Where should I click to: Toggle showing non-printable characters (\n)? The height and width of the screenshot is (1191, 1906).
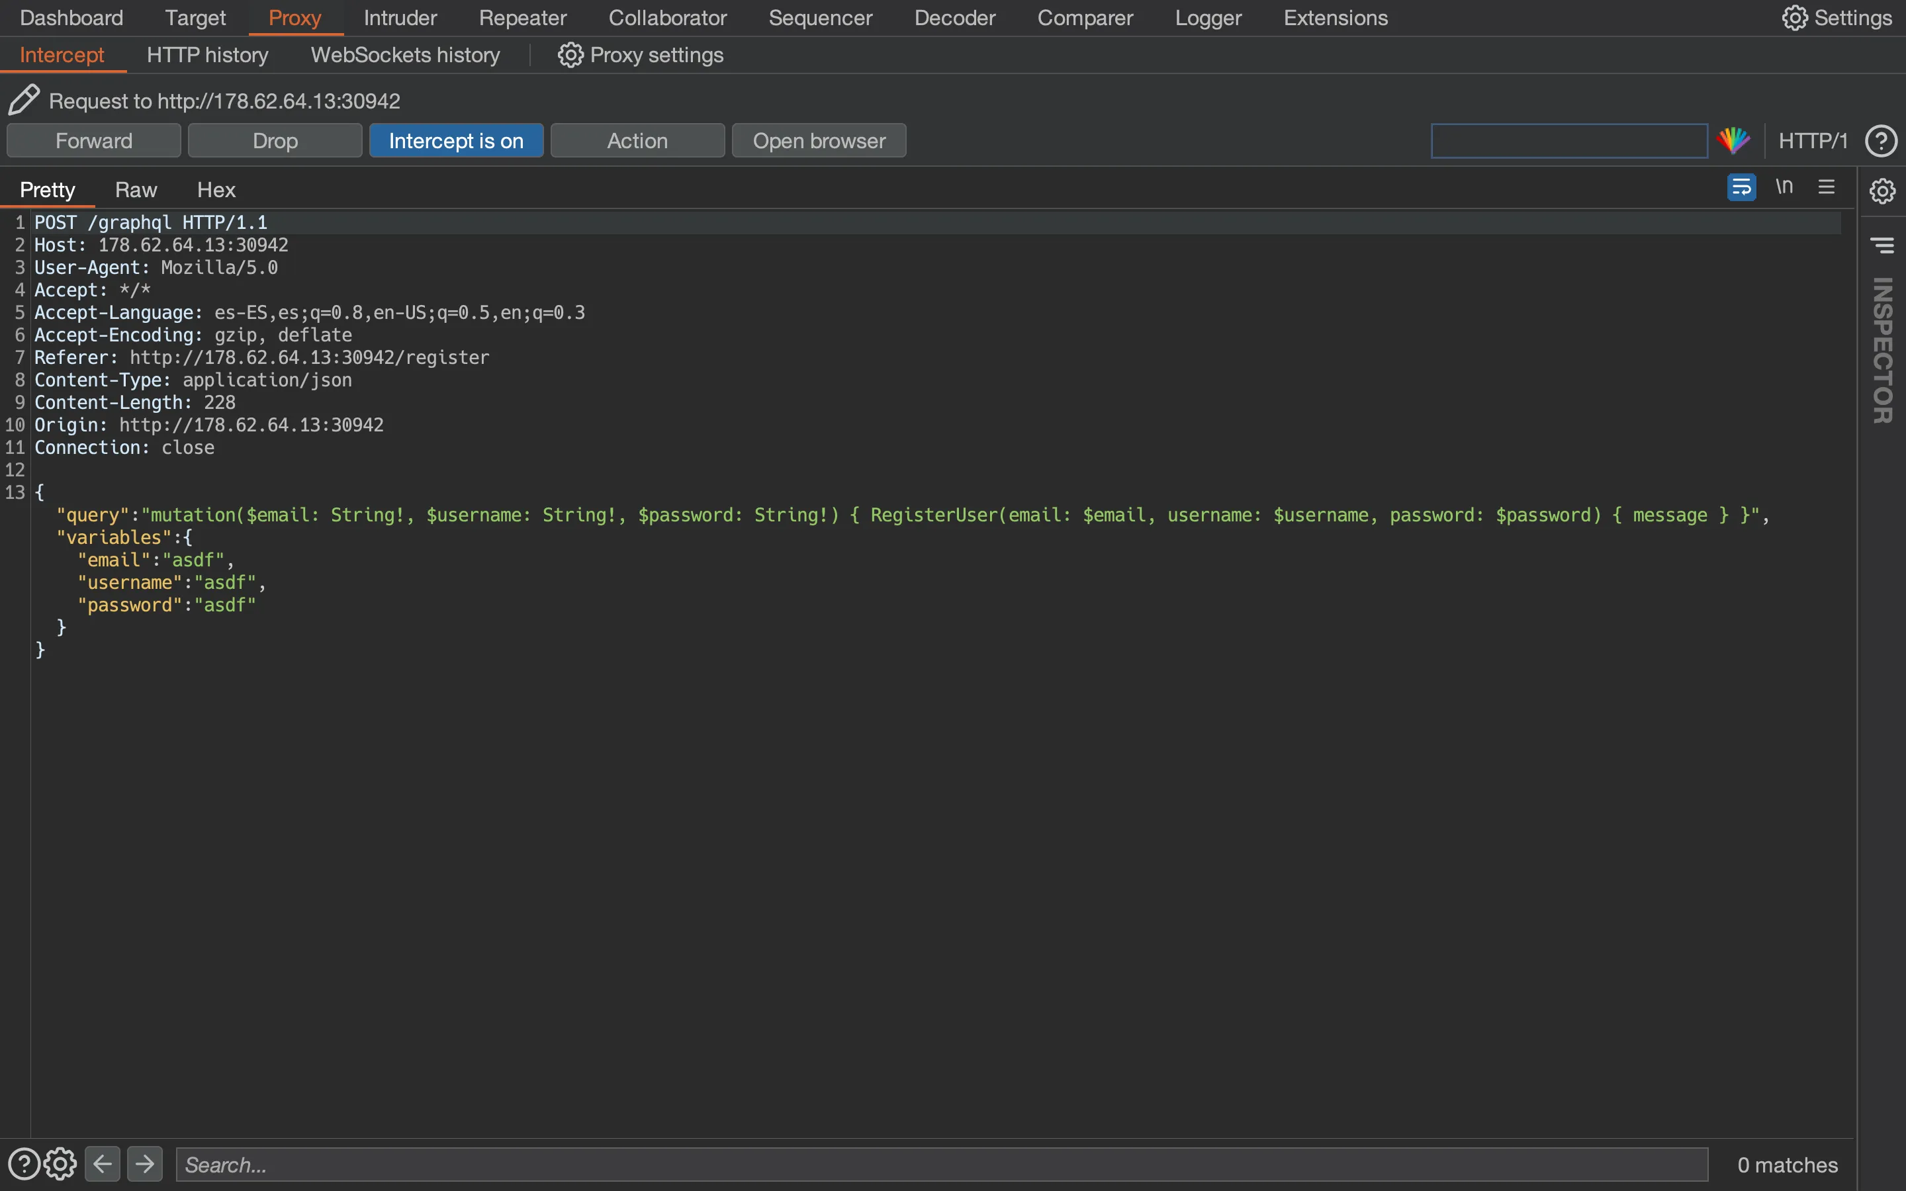(x=1784, y=187)
